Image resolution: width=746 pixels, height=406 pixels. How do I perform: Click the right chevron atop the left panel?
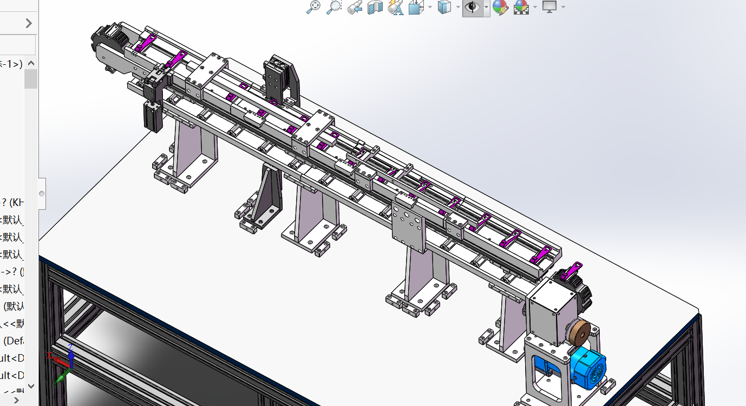coord(29,23)
